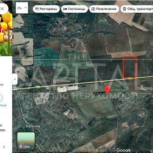153x153 pixels.
Task: Click the Копылов town label
Action: coord(33,126)
